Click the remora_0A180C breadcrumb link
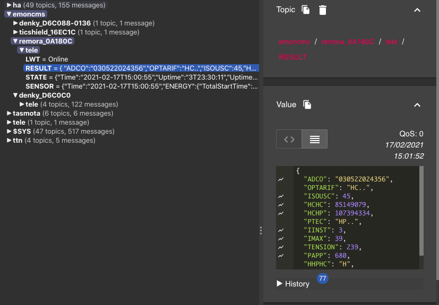Viewport: 439px width, 305px height. [348, 42]
